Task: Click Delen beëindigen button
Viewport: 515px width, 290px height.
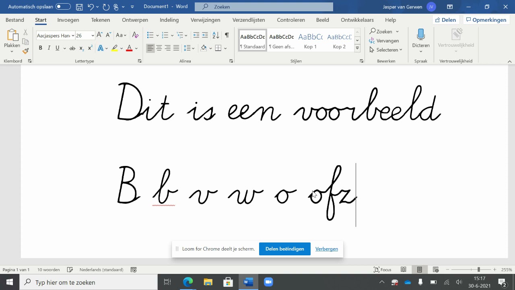Action: pyautogui.click(x=284, y=249)
